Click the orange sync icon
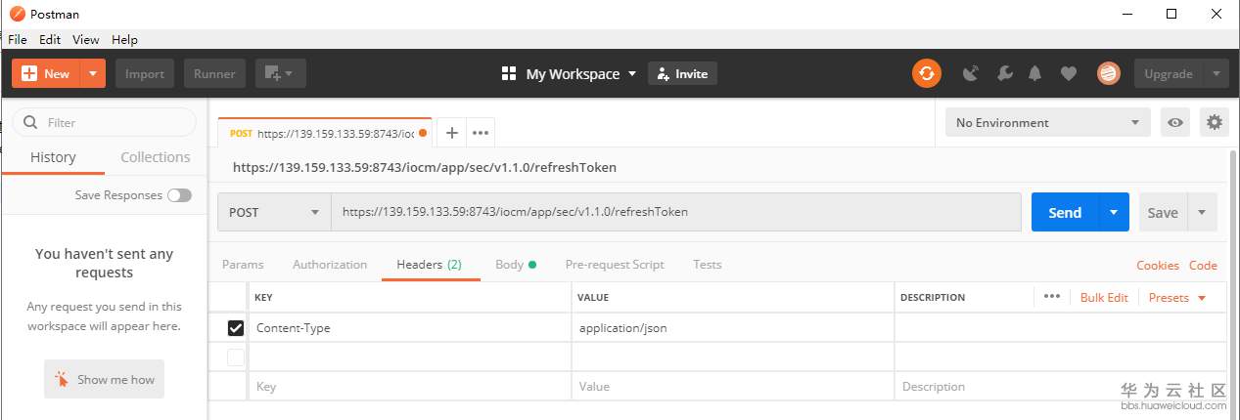The image size is (1240, 420). tap(926, 73)
